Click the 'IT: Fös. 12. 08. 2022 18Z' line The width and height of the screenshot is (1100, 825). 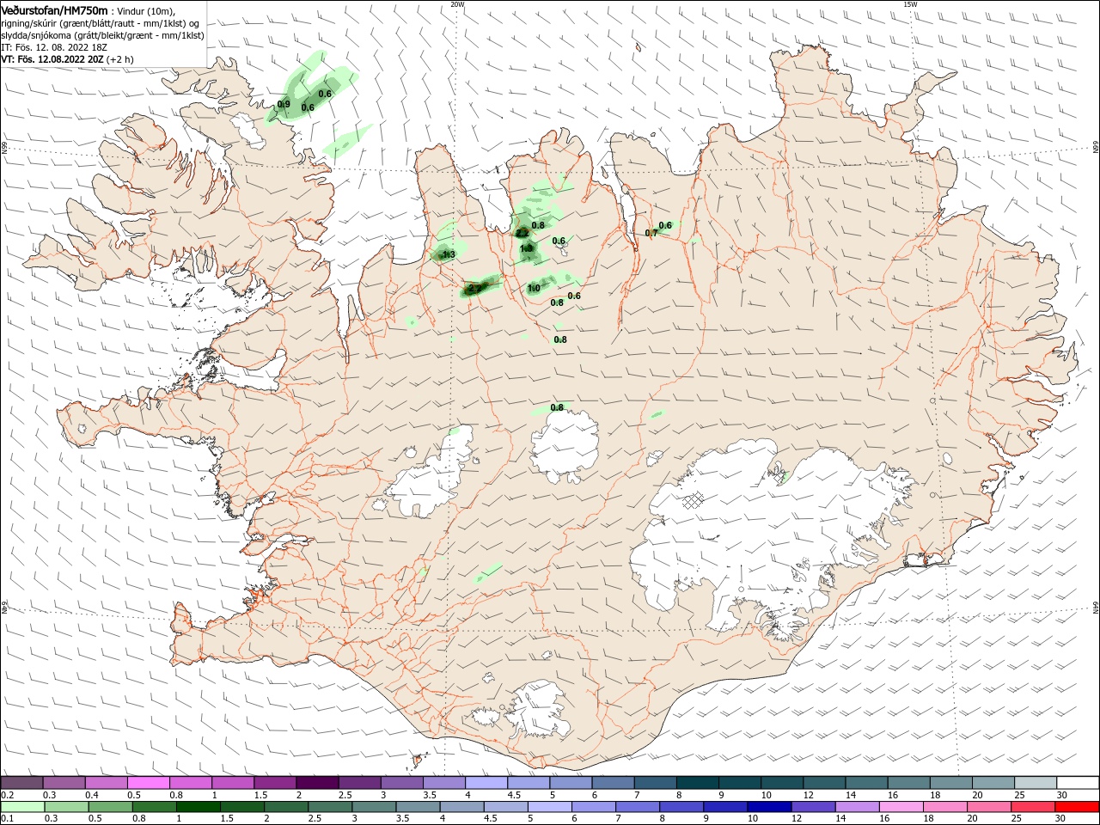click(x=55, y=47)
